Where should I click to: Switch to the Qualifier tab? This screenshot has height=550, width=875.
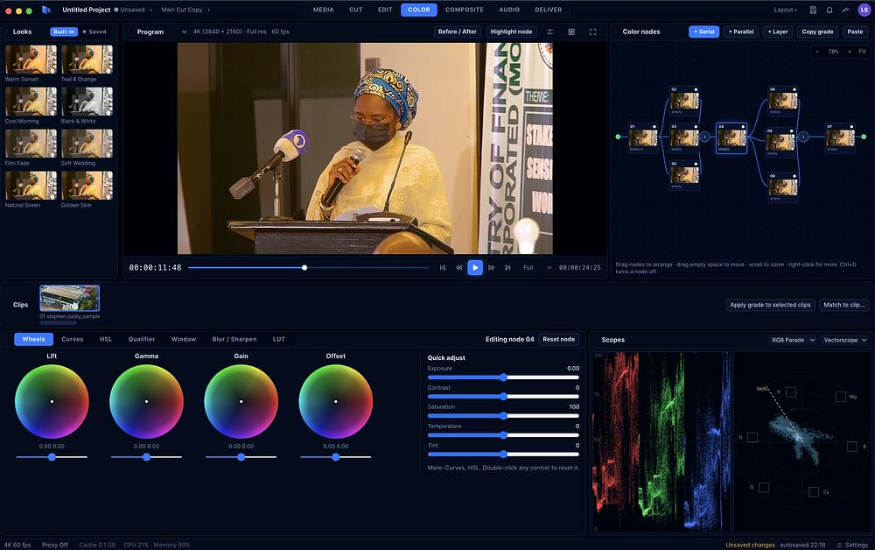pyautogui.click(x=142, y=339)
